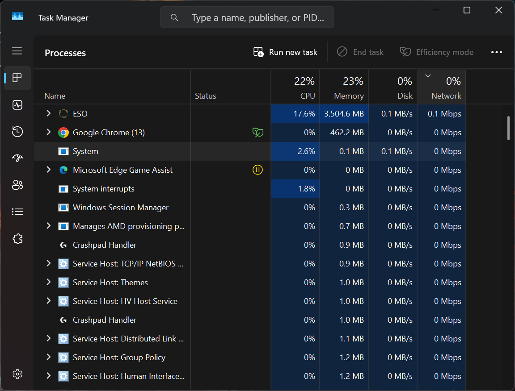The image size is (515, 391).
Task: Open the Users sidebar icon
Action: click(x=17, y=185)
